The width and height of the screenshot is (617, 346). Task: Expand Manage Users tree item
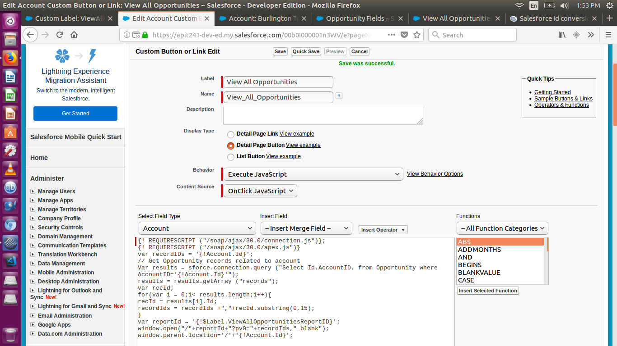click(33, 191)
